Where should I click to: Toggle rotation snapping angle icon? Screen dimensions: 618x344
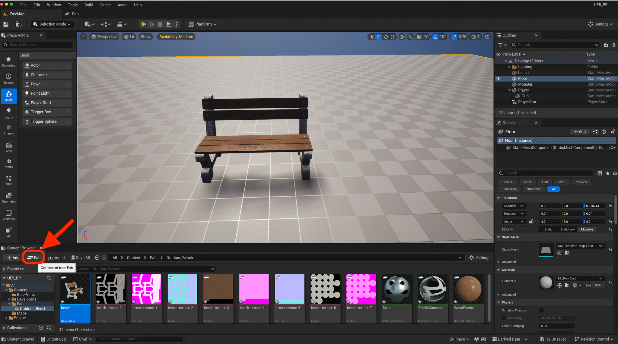[x=435, y=37]
